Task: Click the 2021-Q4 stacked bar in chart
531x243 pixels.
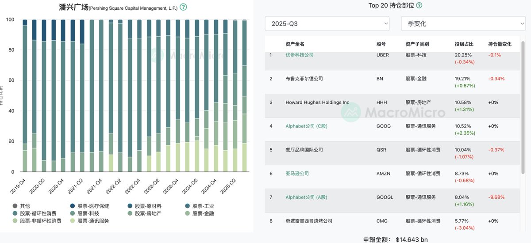Action: [x=101, y=96]
